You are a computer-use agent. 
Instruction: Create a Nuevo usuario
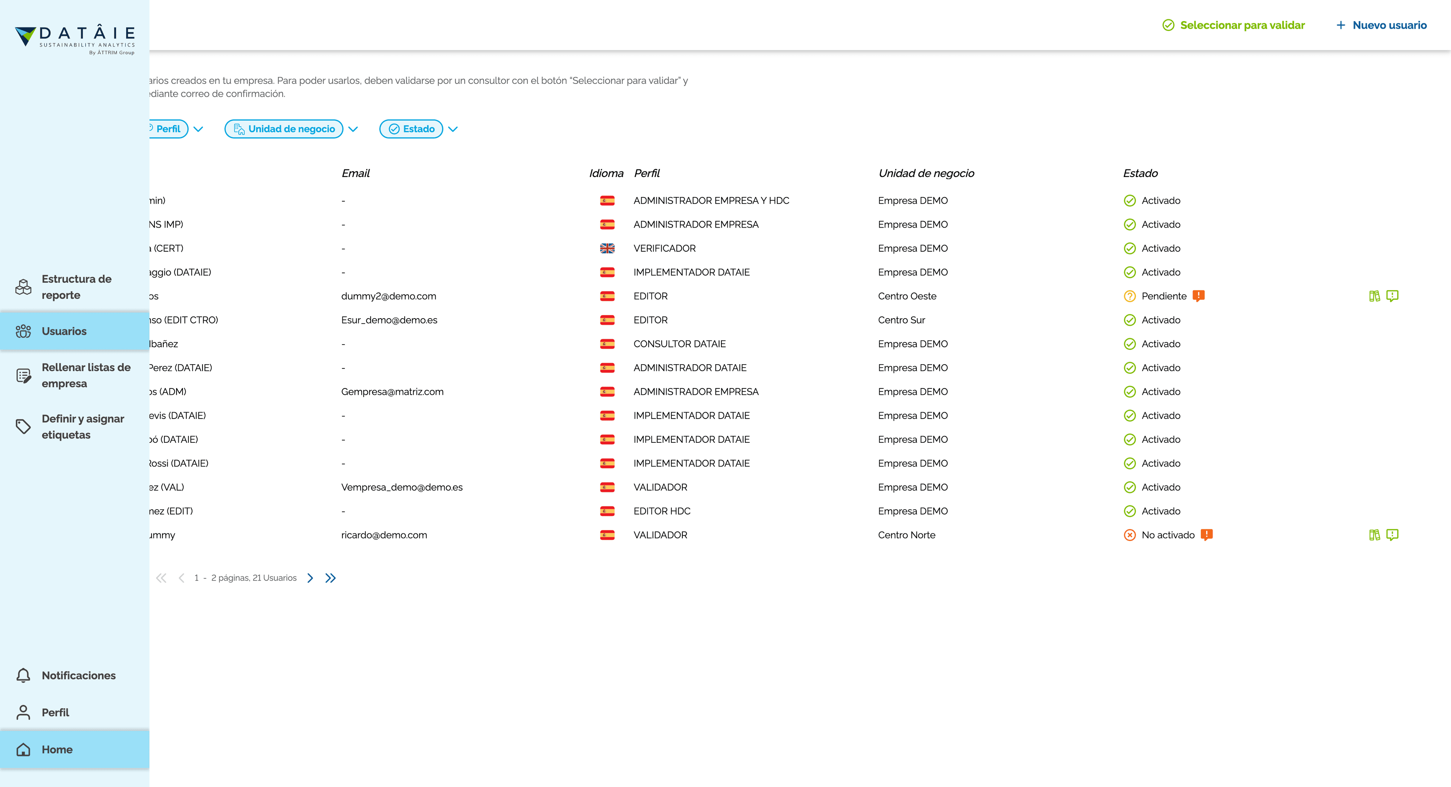1381,25
